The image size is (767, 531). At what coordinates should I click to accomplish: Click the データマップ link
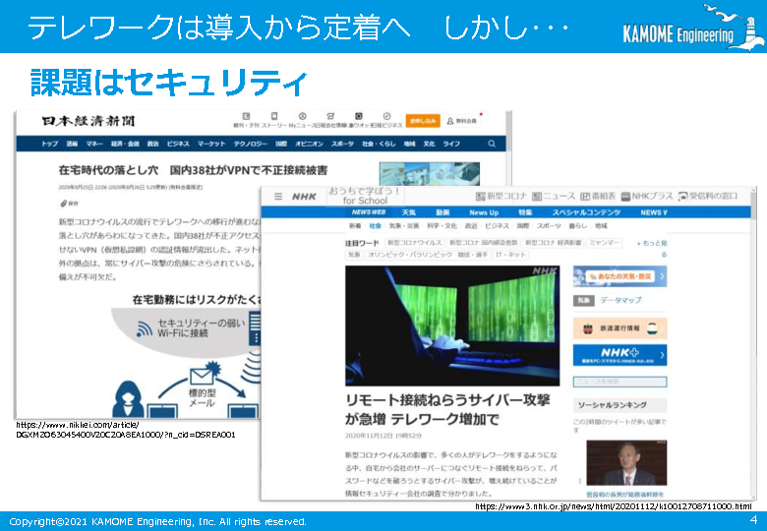tap(620, 301)
